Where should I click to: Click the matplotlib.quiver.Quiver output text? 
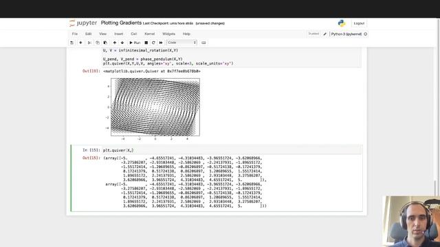(x=151, y=71)
